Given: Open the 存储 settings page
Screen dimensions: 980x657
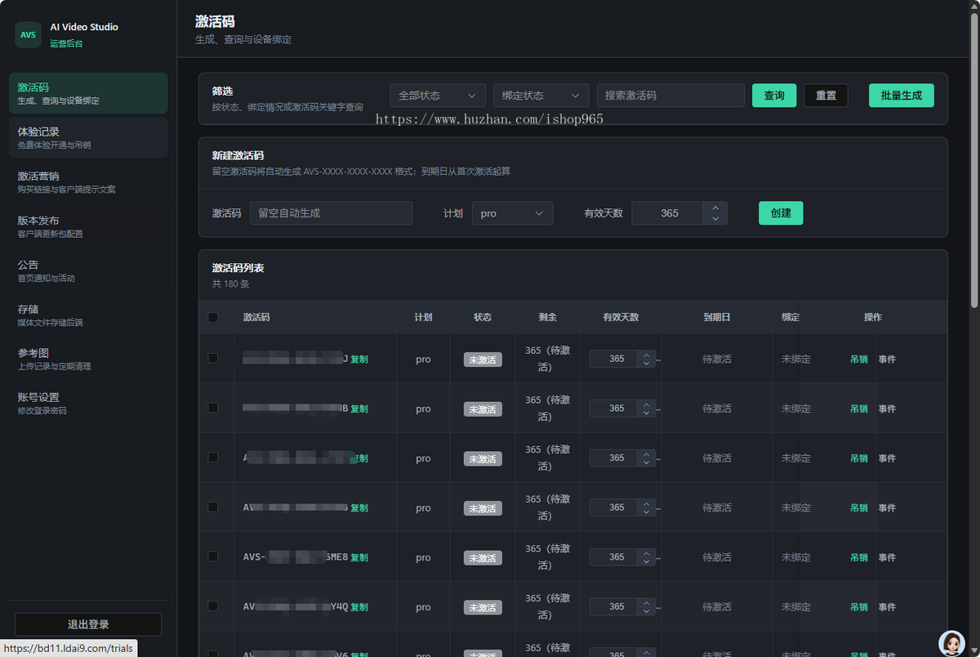Looking at the screenshot, I should point(88,315).
